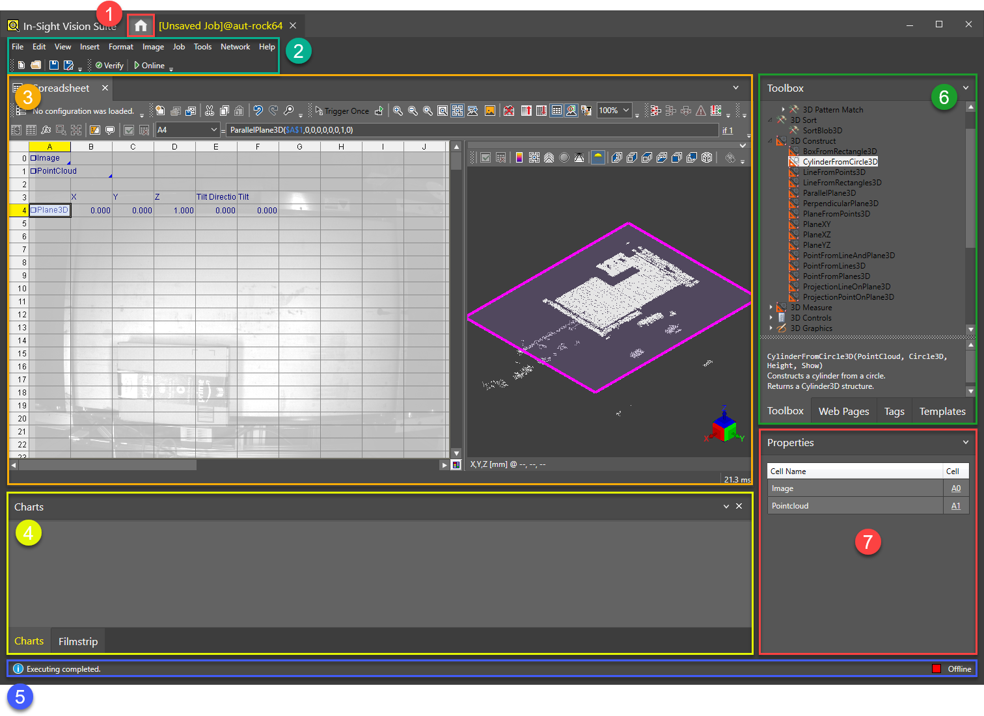Click the Home icon in title bar
The width and height of the screenshot is (984, 716).
pyautogui.click(x=141, y=26)
